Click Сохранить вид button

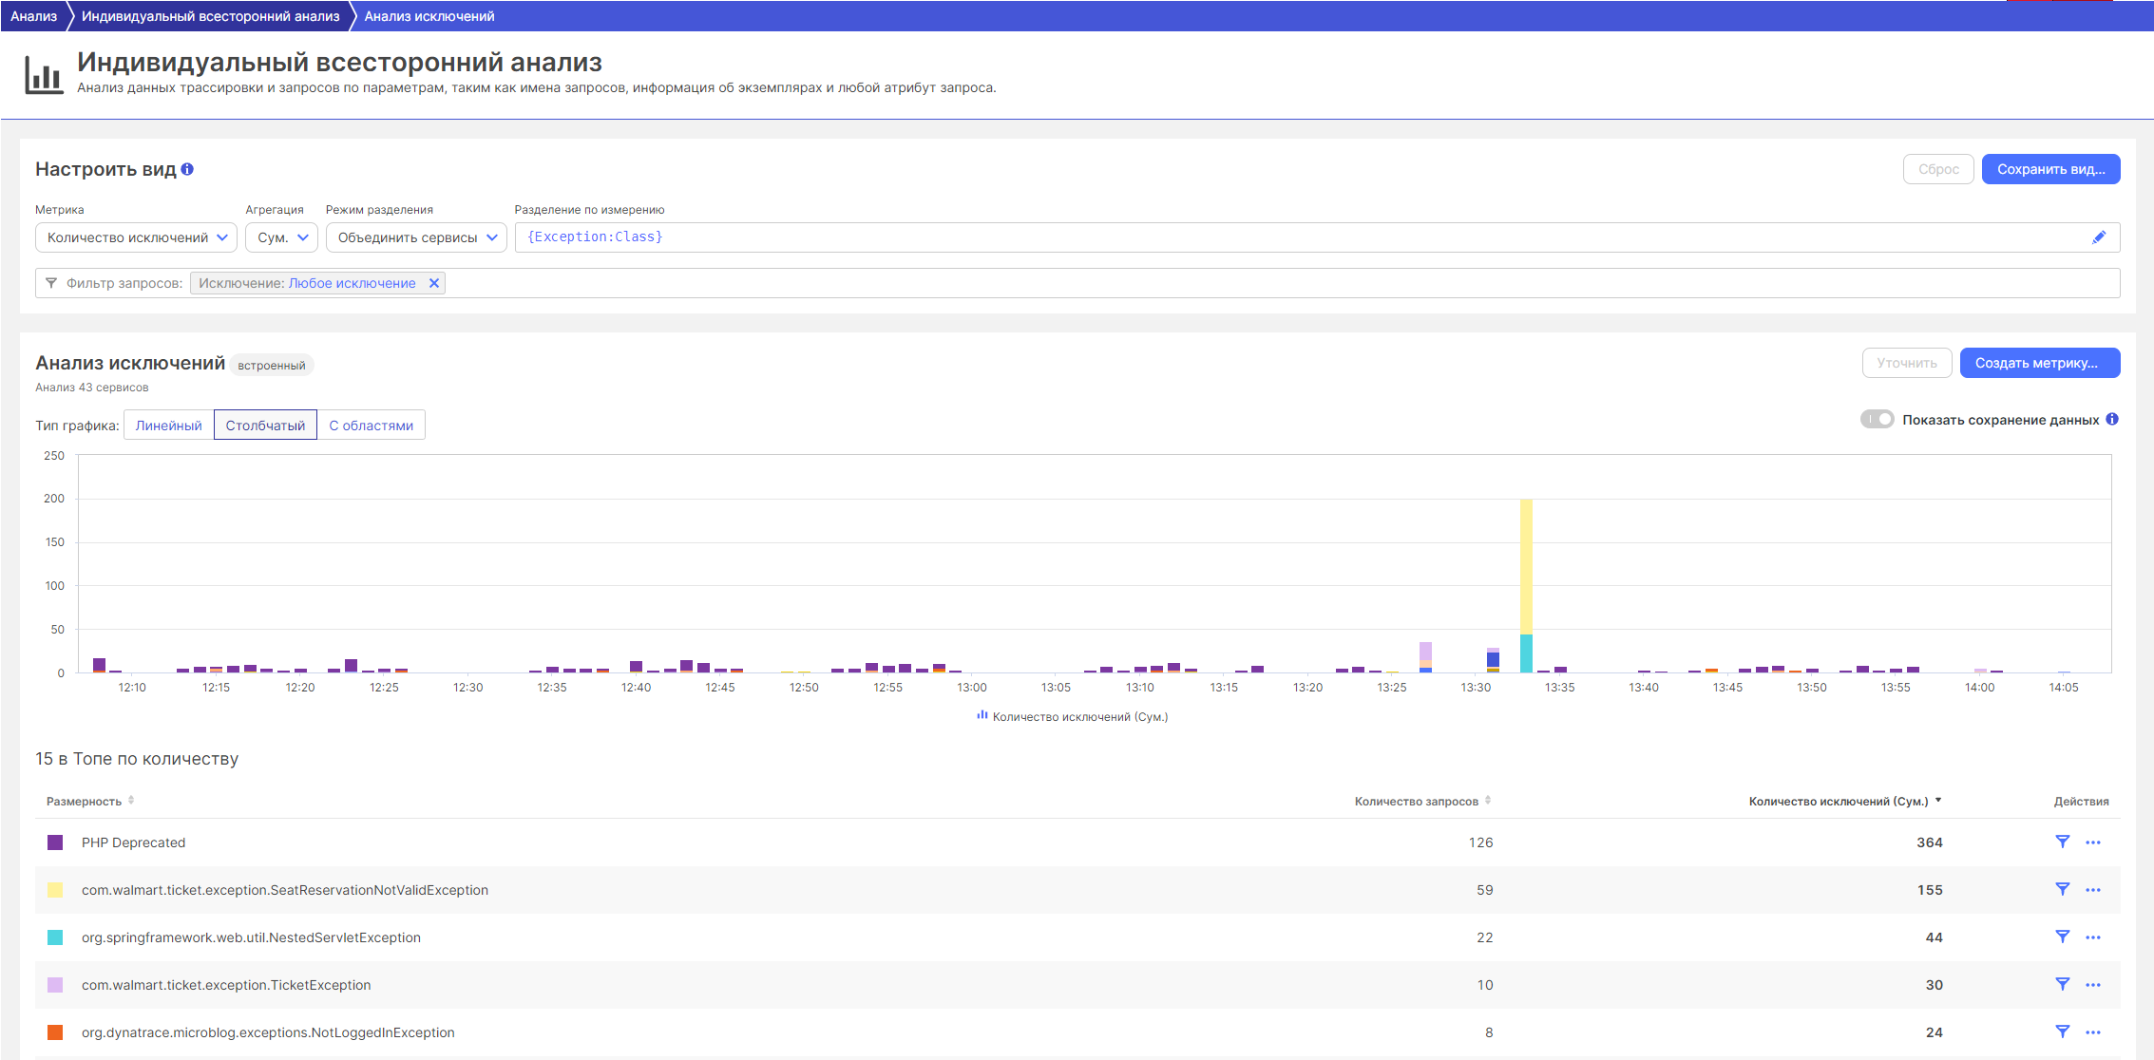pyautogui.click(x=2050, y=169)
